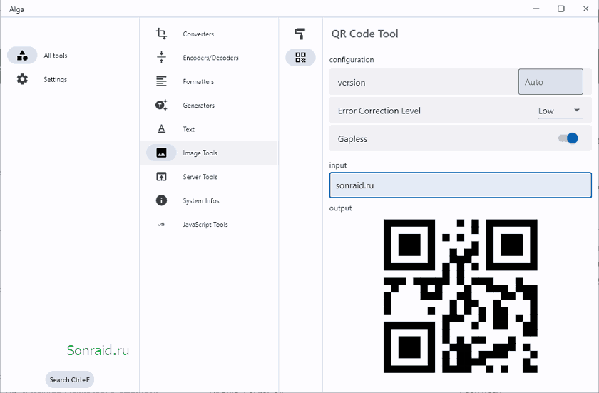Click the input field containing sonraid.ru
This screenshot has width=599, height=393.
click(461, 185)
